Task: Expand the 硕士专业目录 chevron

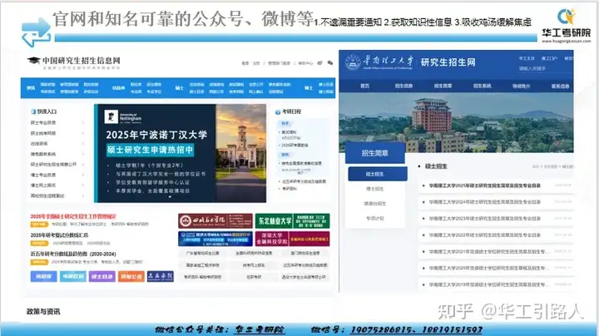Action: coord(83,122)
